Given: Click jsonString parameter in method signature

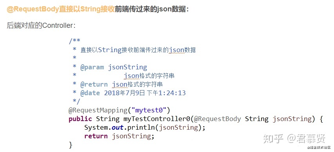Looking at the screenshot, I should pos(292,119).
